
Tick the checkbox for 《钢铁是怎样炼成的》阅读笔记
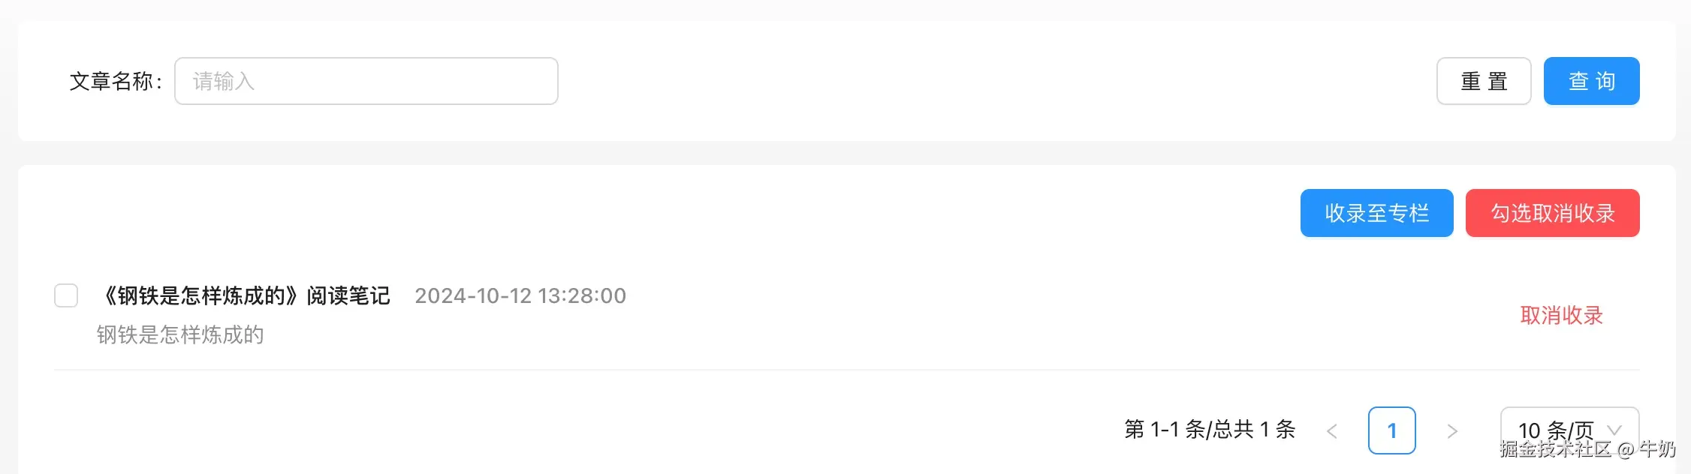(66, 295)
